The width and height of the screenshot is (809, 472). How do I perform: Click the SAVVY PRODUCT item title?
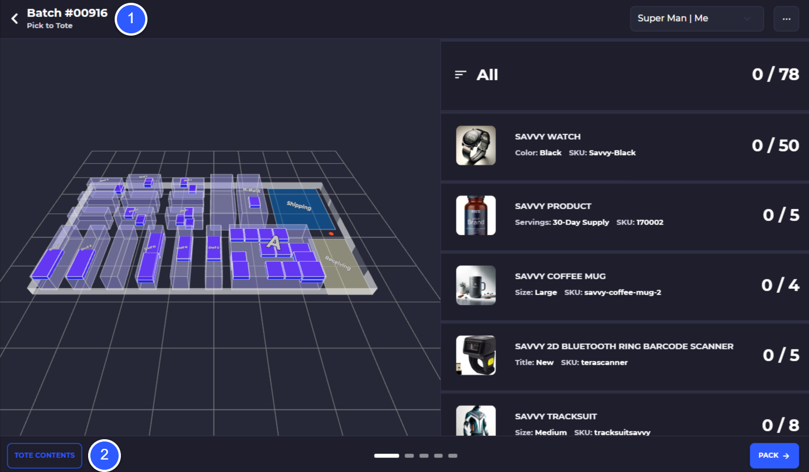553,206
